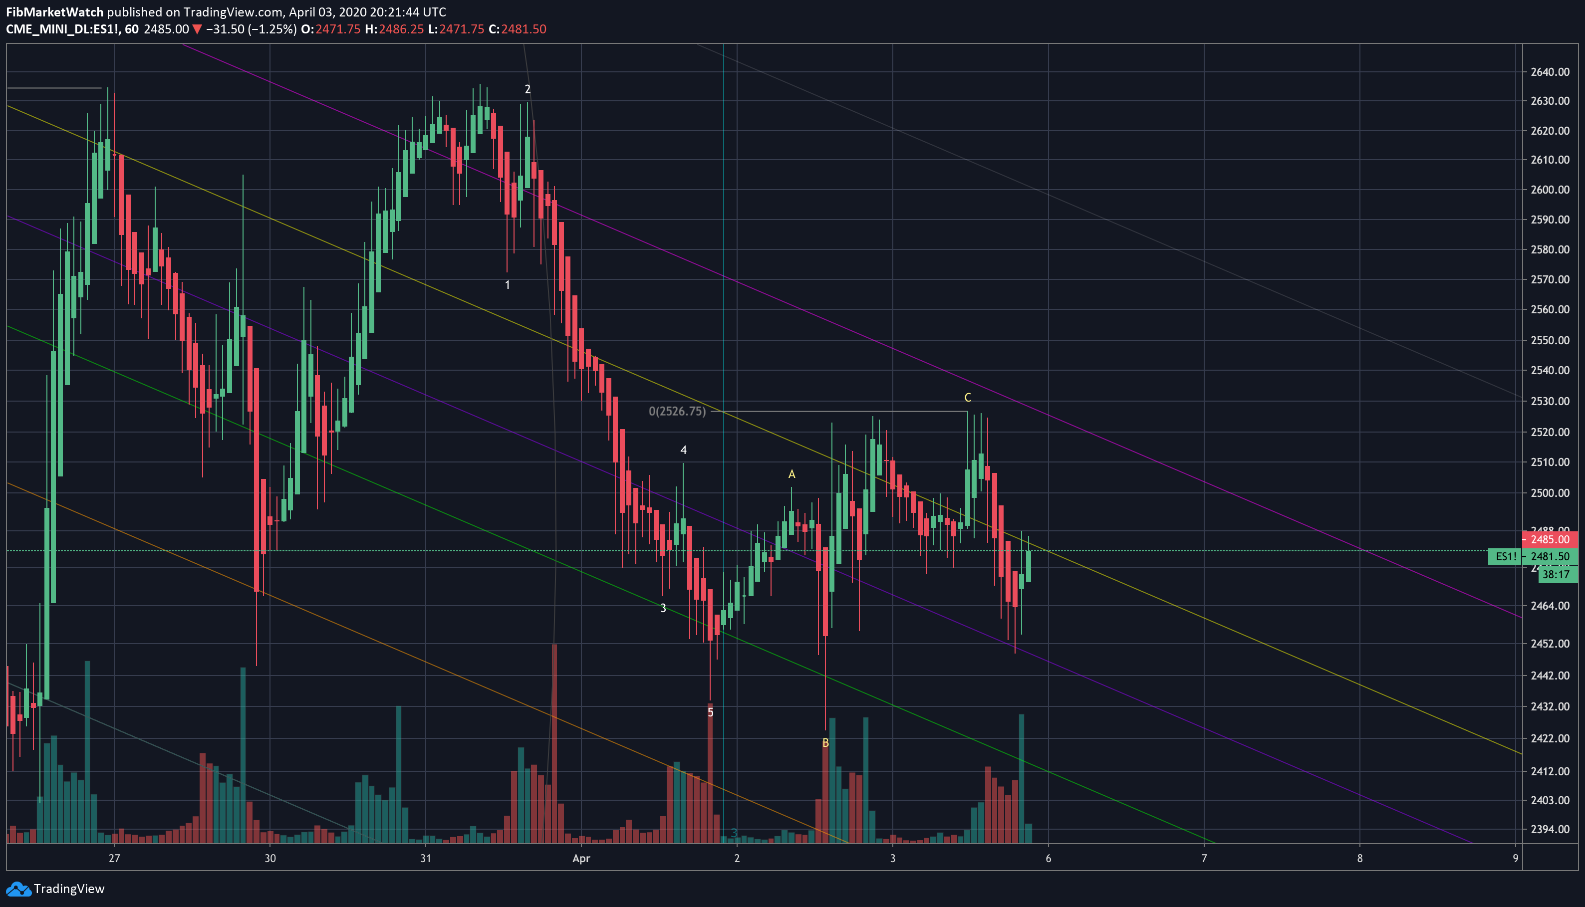Click the TradingView.com text in header
The image size is (1585, 907).
[x=233, y=12]
